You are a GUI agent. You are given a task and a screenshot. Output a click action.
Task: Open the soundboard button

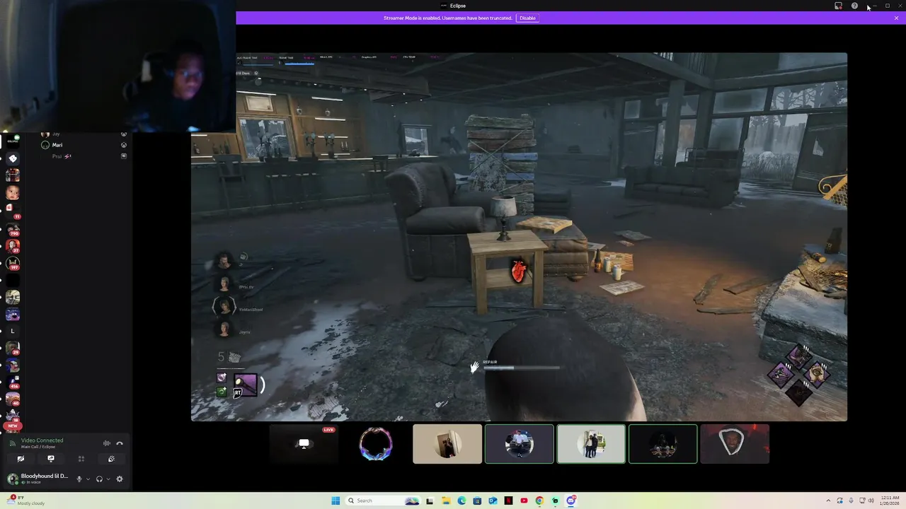click(111, 459)
